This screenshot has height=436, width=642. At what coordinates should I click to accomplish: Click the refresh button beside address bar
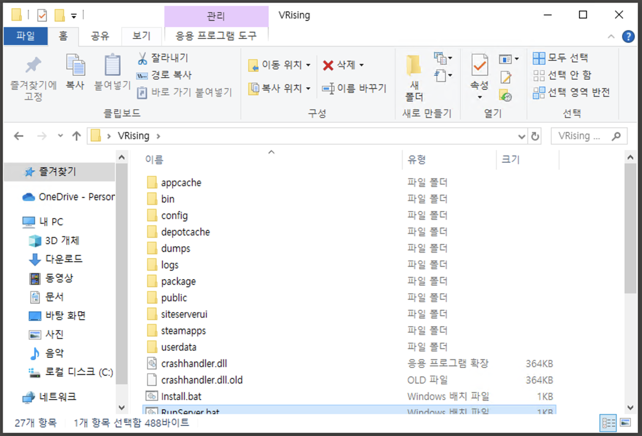point(535,136)
